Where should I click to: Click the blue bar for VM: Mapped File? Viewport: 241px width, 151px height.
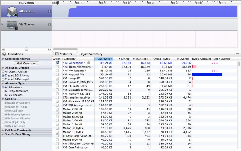click(x=207, y=74)
